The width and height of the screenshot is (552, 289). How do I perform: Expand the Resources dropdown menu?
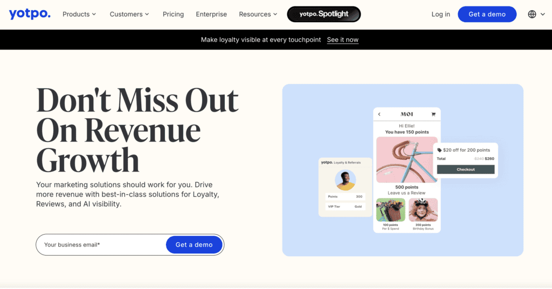258,15
